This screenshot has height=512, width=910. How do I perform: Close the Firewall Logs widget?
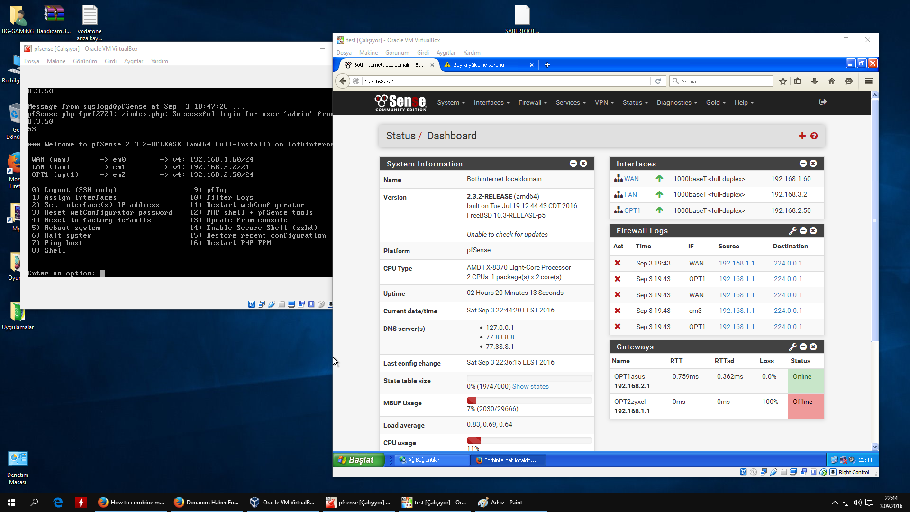813,231
